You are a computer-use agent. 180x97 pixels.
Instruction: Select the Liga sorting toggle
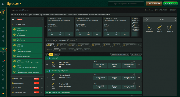tap(51, 54)
